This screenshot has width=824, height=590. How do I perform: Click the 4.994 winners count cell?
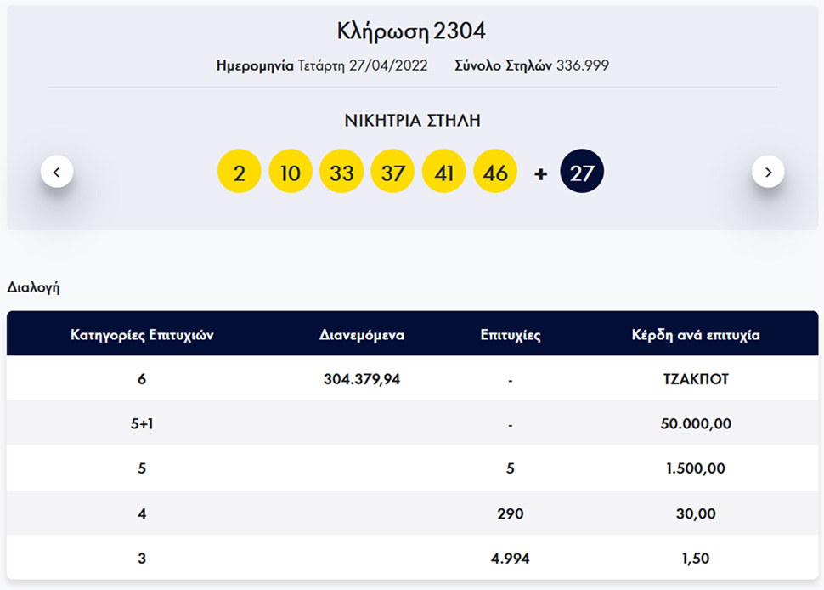pyautogui.click(x=510, y=558)
